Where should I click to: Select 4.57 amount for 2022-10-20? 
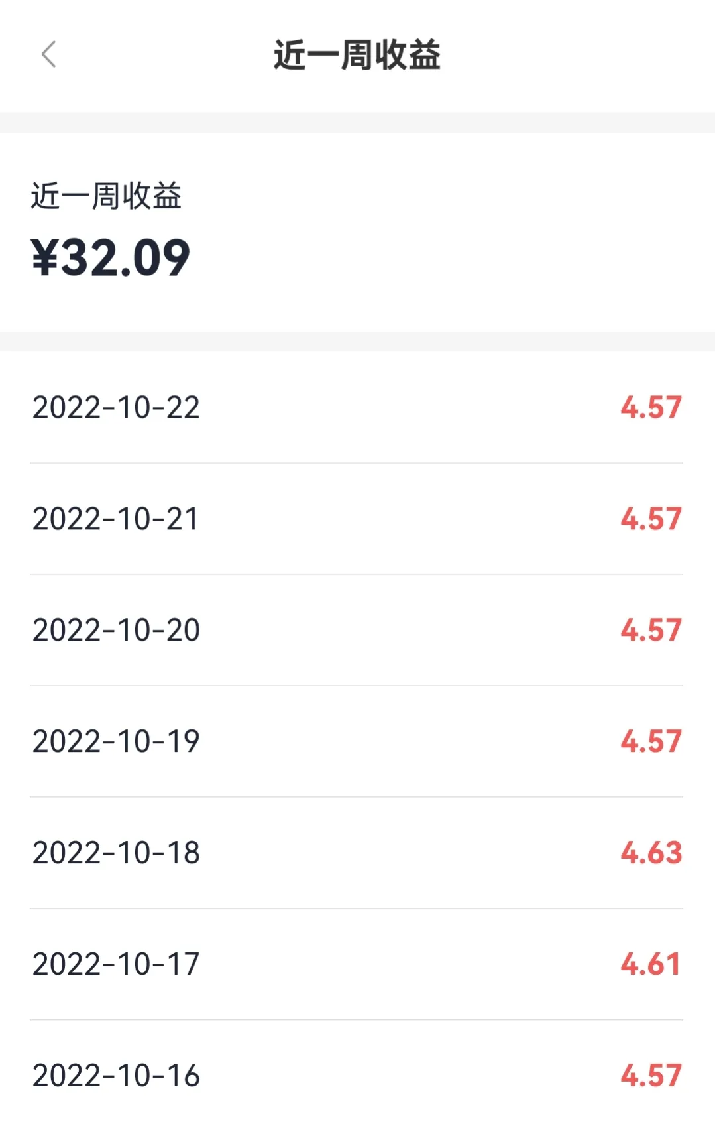click(651, 630)
